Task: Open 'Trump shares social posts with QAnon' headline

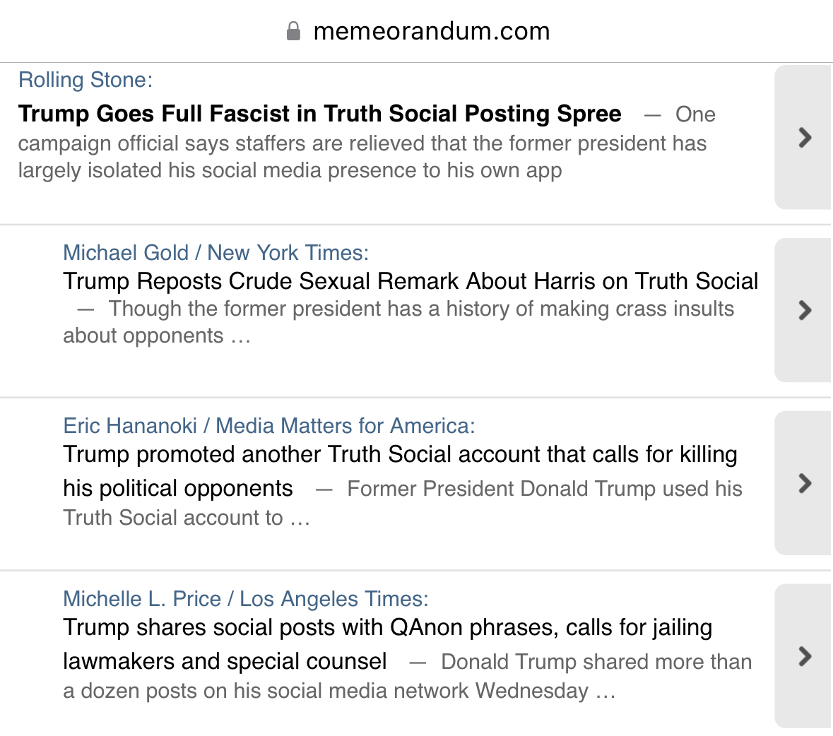Action: [387, 628]
